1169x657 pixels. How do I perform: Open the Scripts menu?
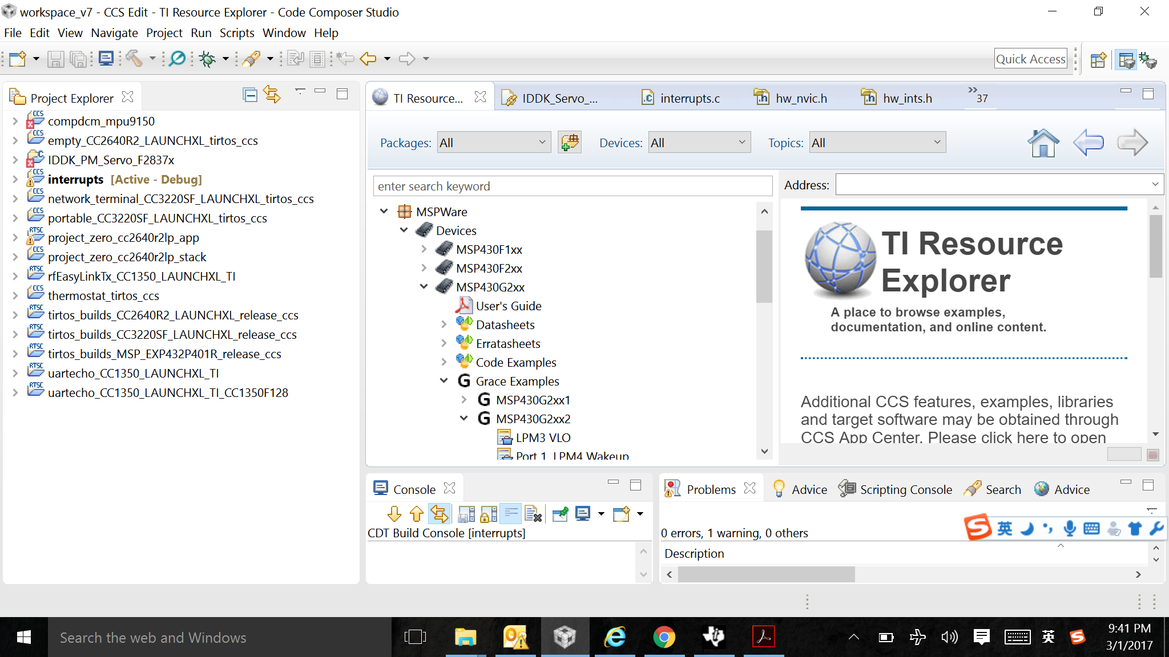(237, 33)
